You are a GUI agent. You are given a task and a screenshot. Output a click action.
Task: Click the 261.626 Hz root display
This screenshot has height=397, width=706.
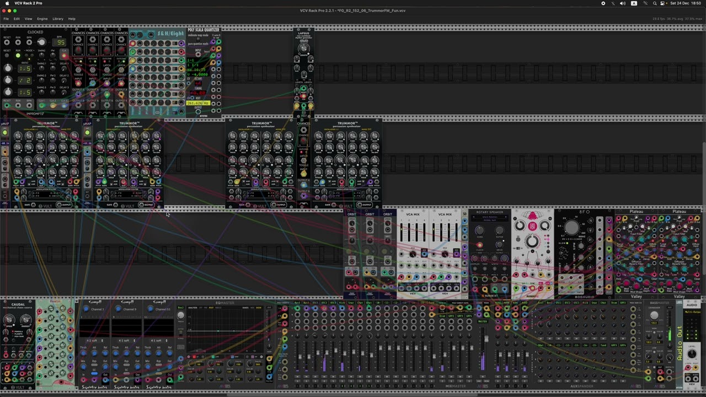pyautogui.click(x=198, y=103)
